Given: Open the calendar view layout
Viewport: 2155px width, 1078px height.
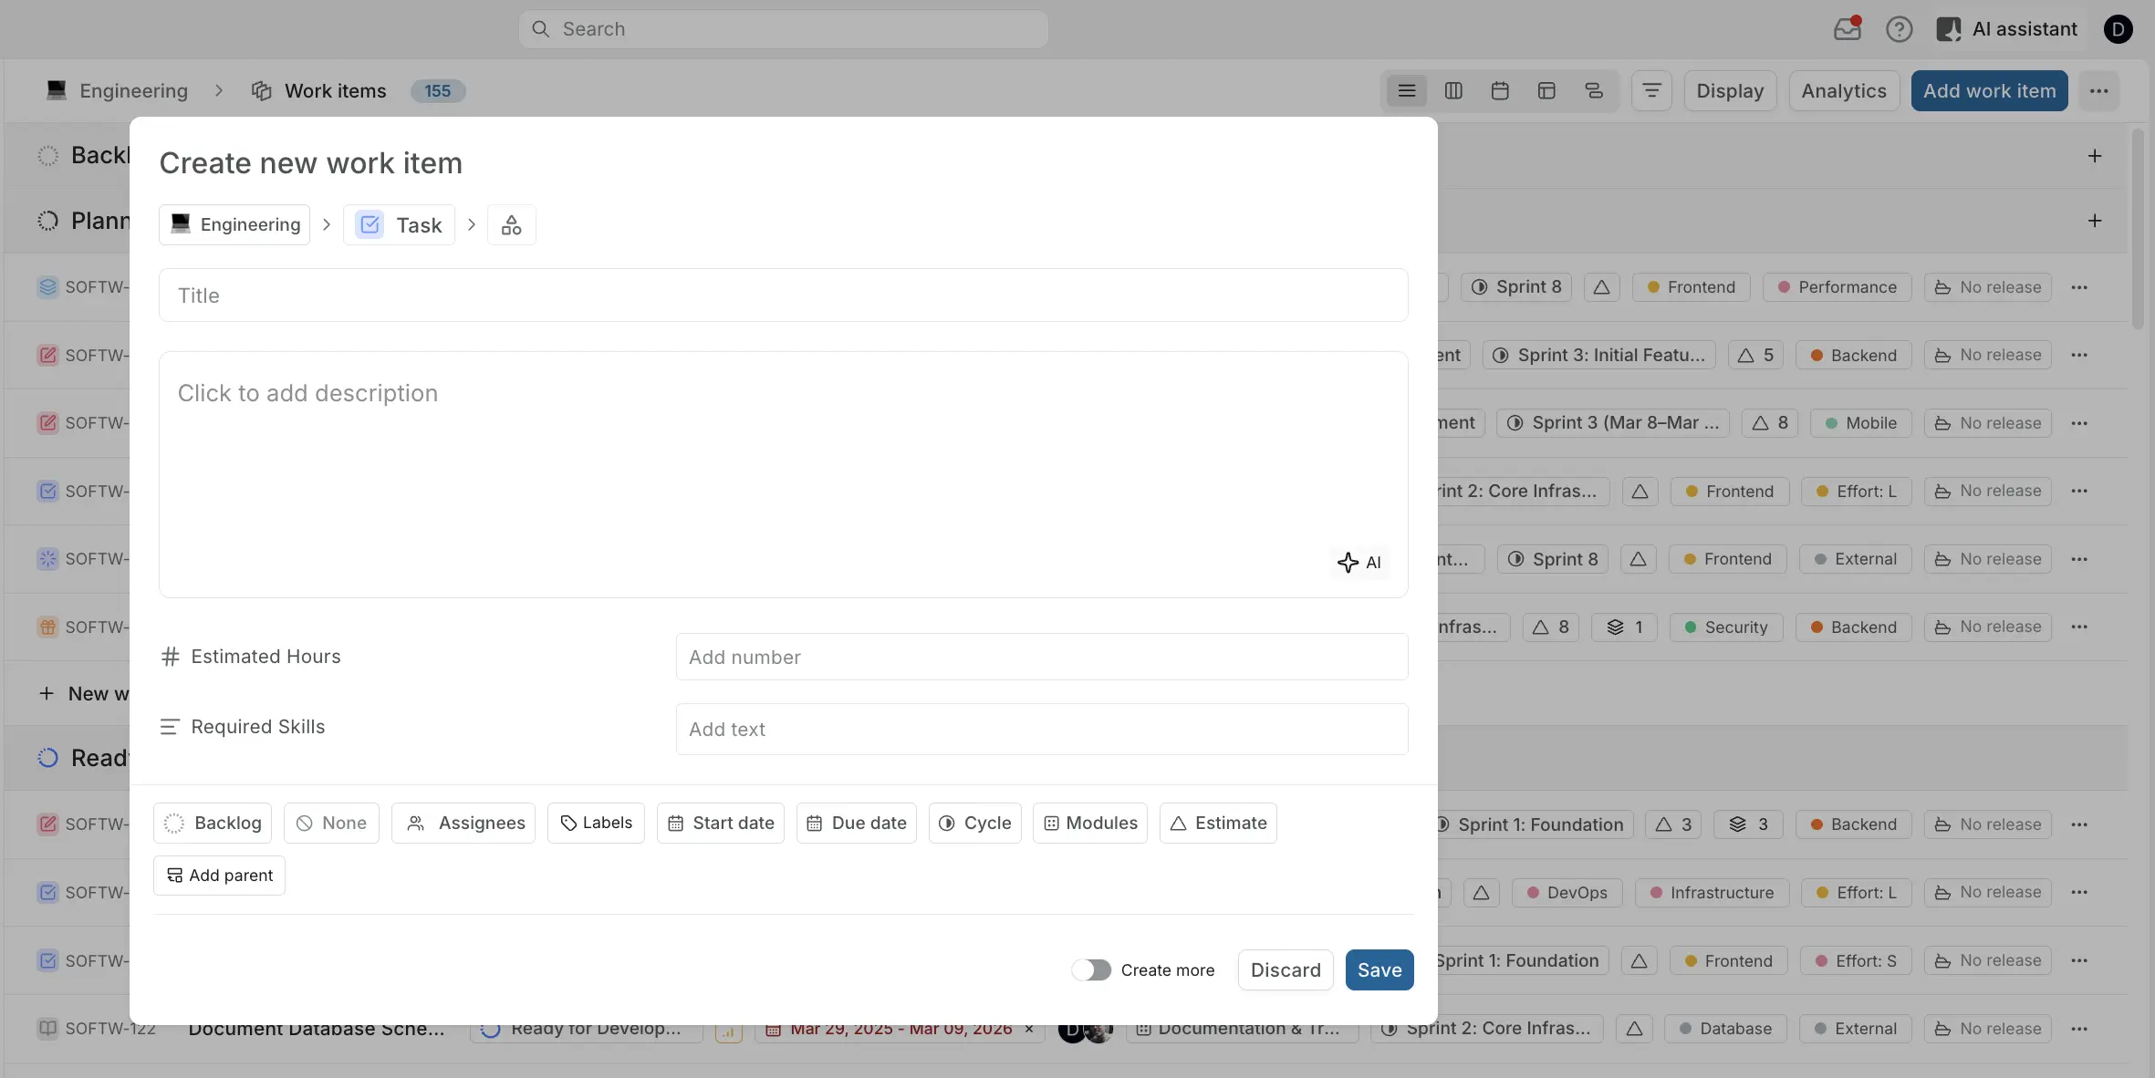Looking at the screenshot, I should pos(1500,91).
